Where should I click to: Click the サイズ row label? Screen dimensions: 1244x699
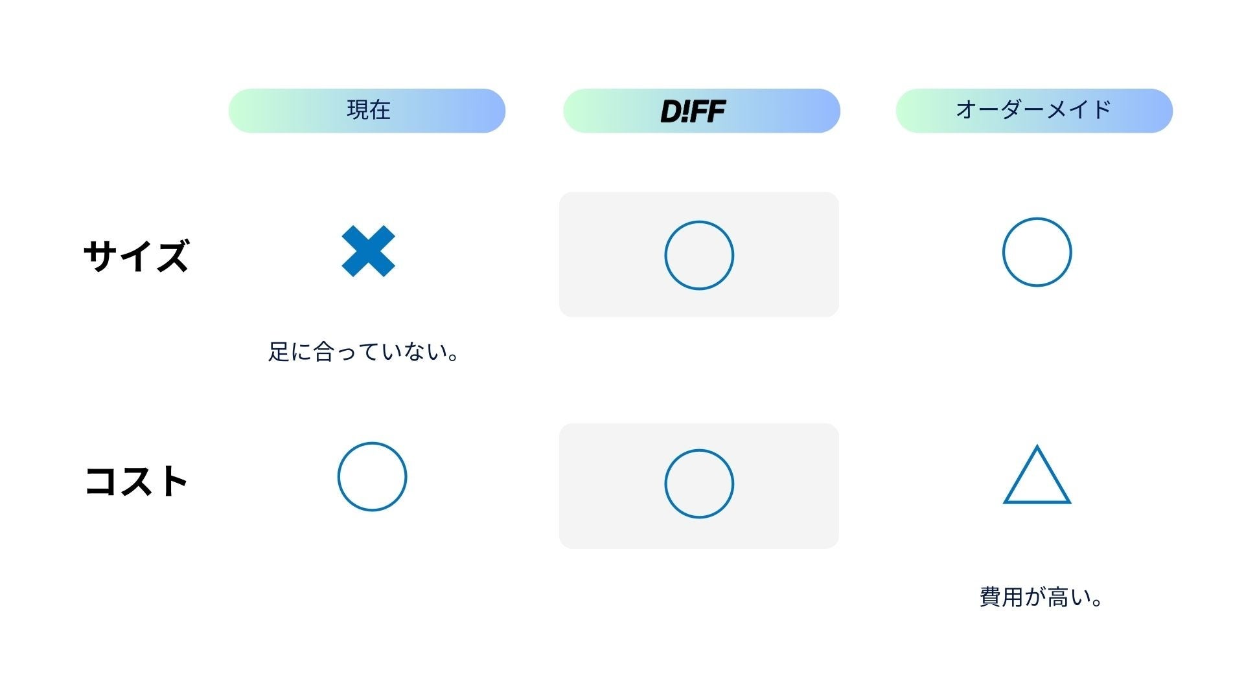[x=136, y=255]
